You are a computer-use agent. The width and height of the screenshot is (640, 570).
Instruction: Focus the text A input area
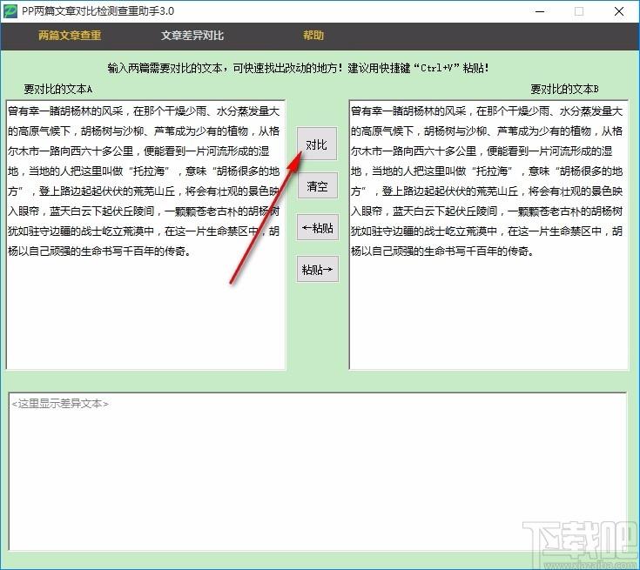[x=145, y=235]
